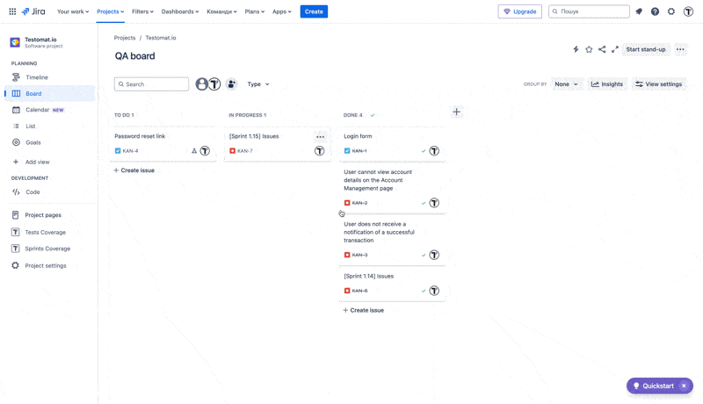Open the Group by None dropdown
This screenshot has width=703, height=404.
tap(566, 84)
